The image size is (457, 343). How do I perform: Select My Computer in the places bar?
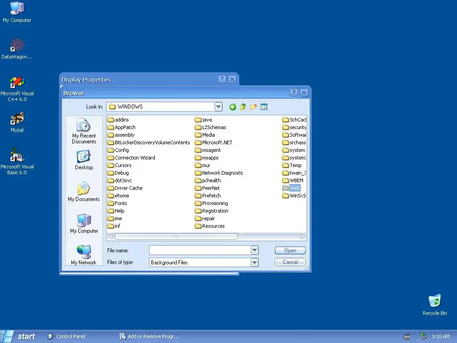pyautogui.click(x=84, y=223)
